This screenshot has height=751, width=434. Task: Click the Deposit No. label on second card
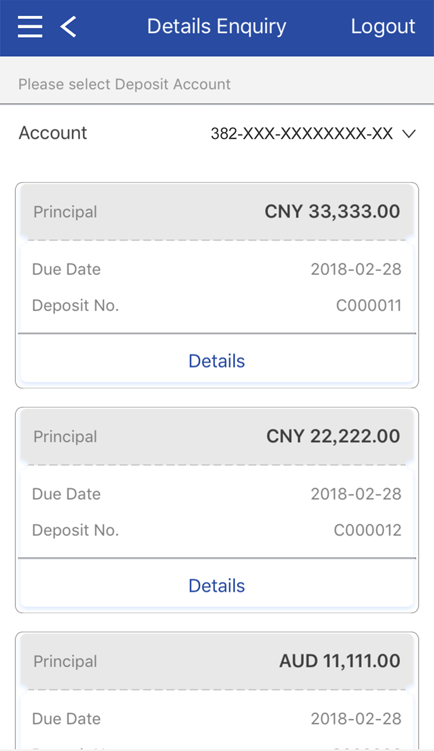(76, 530)
